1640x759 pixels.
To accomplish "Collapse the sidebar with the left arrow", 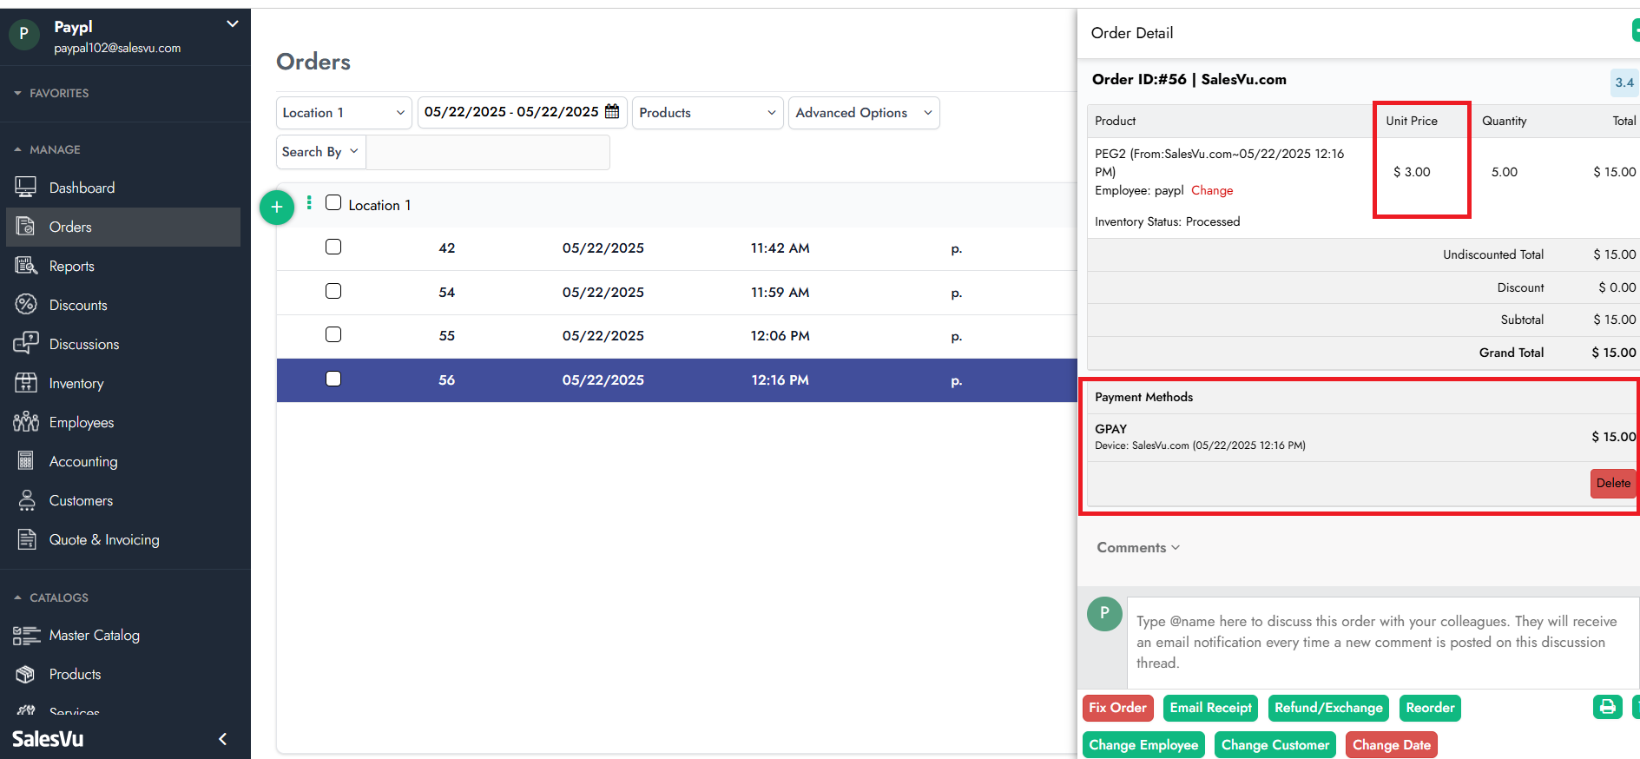I will click(x=223, y=739).
